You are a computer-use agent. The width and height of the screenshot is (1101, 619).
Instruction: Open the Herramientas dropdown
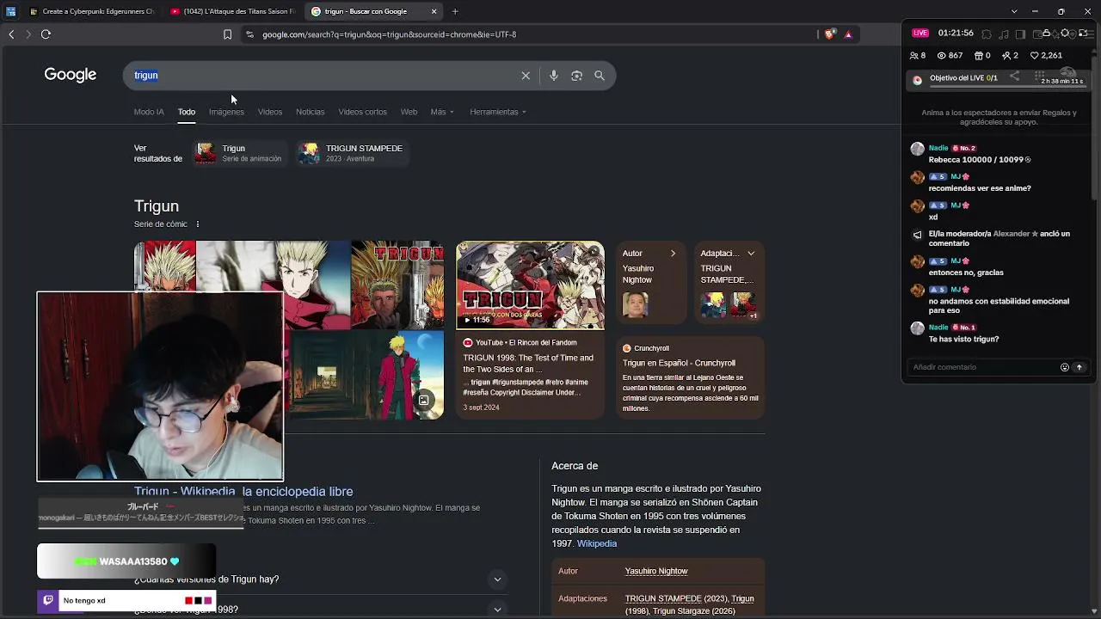[x=498, y=112]
